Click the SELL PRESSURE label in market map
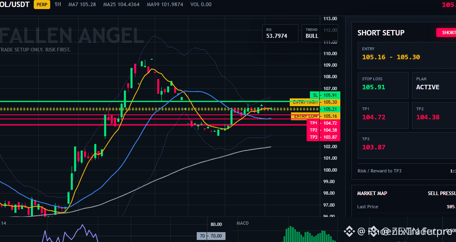This screenshot has height=242, width=456. click(x=442, y=193)
